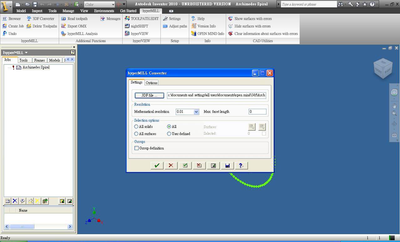Open the Get Started ribbon tab
Viewport: 400px width, 242px height.
coord(128,11)
